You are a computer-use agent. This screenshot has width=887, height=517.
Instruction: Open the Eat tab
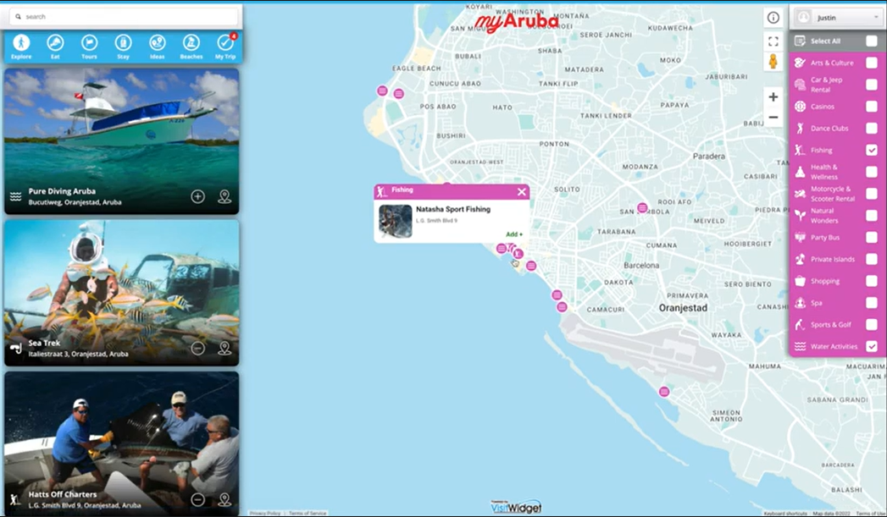click(55, 47)
